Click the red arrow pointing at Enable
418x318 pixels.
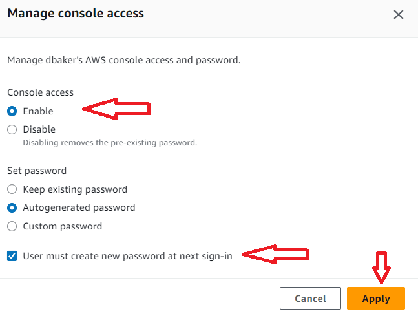click(116, 110)
